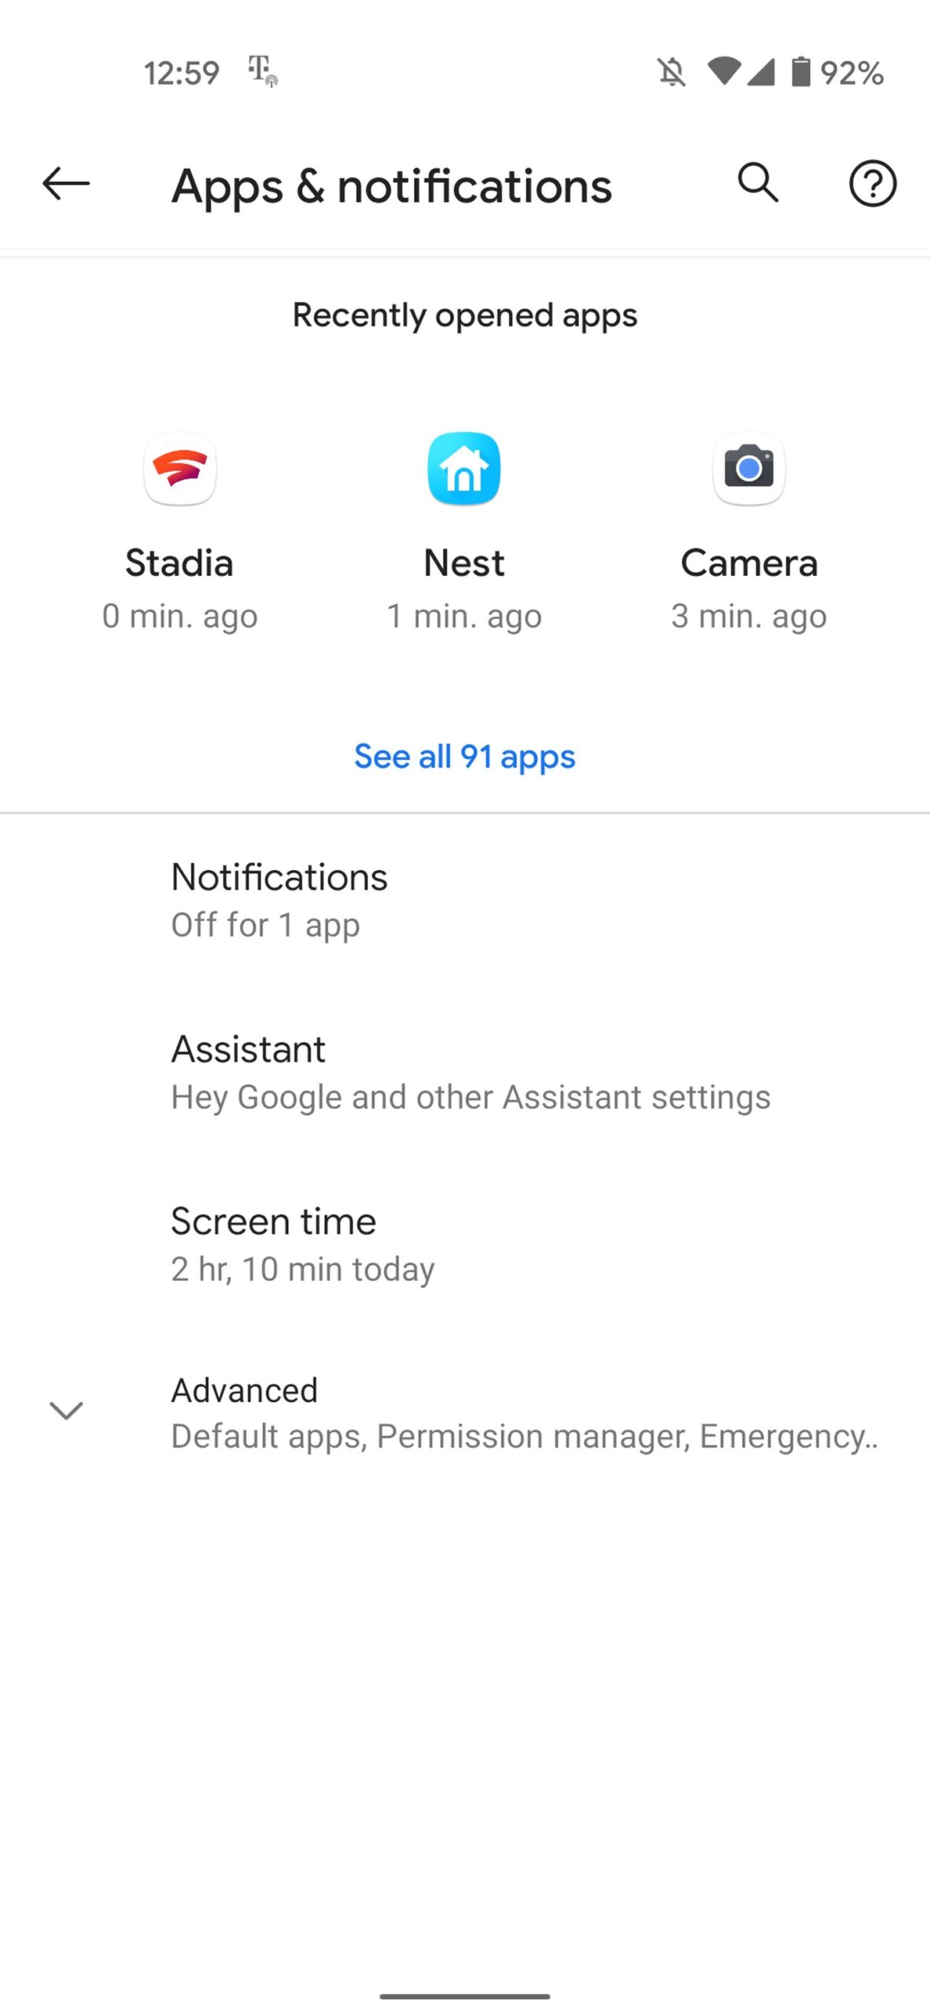Screen dimensions: 930x2014
Task: Expand the Advanced section chevron
Action: coord(66,1411)
